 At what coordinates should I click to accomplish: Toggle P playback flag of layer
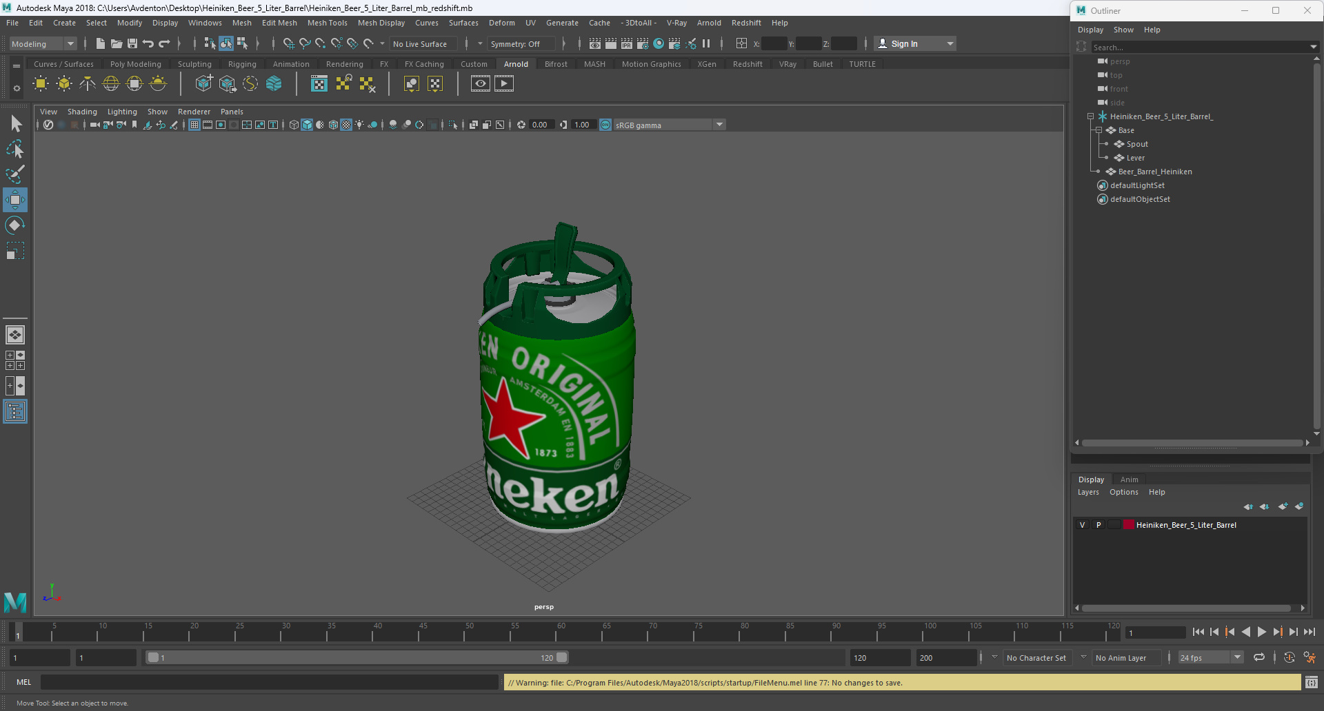click(x=1099, y=525)
